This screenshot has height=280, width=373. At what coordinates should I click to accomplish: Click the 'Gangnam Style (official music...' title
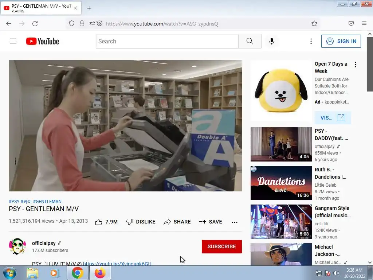333,212
